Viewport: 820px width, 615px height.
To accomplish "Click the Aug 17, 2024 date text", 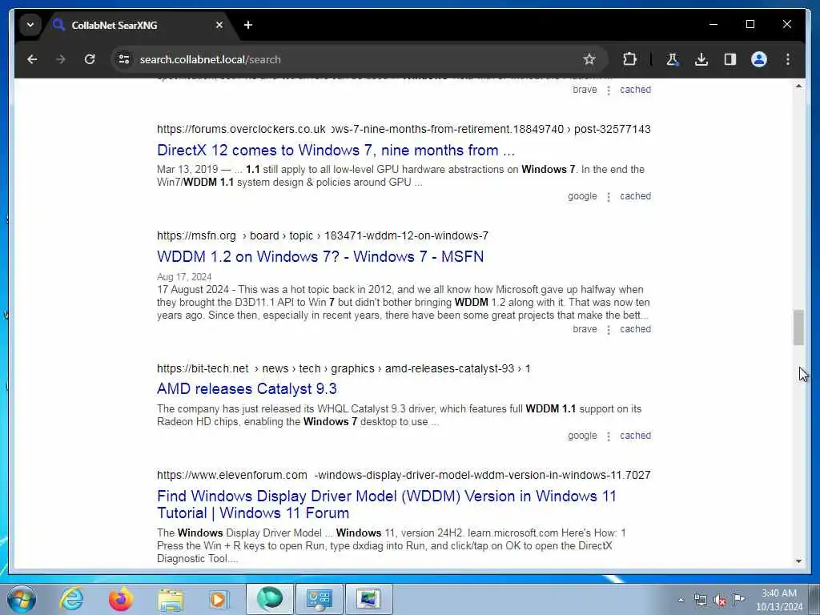I will pos(184,276).
